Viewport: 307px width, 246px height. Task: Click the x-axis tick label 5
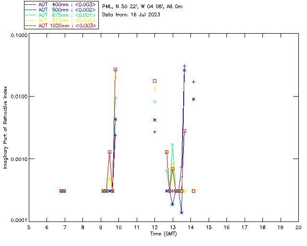(x=29, y=227)
